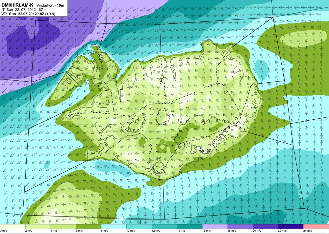This screenshot has height=234, width=329.
Task: Pick the 22–24 m/s dark indigo legend swatch
Action: tap(291, 227)
